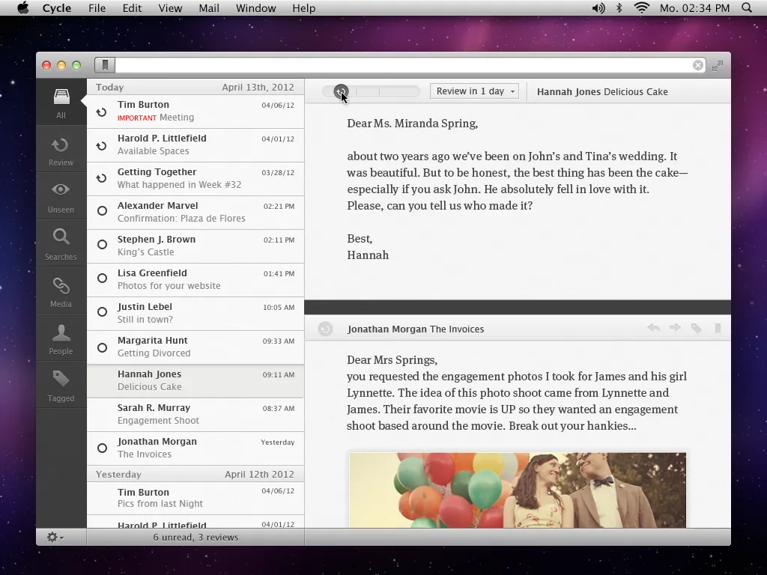Image resolution: width=767 pixels, height=575 pixels.
Task: Show Unseen messages in sidebar
Action: [61, 197]
